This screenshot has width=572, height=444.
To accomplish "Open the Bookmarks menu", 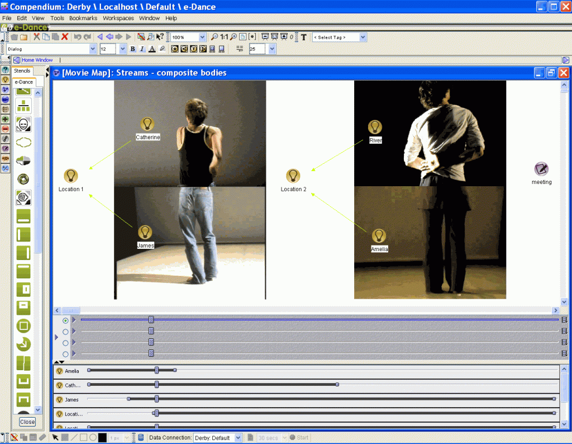I will 83,18.
